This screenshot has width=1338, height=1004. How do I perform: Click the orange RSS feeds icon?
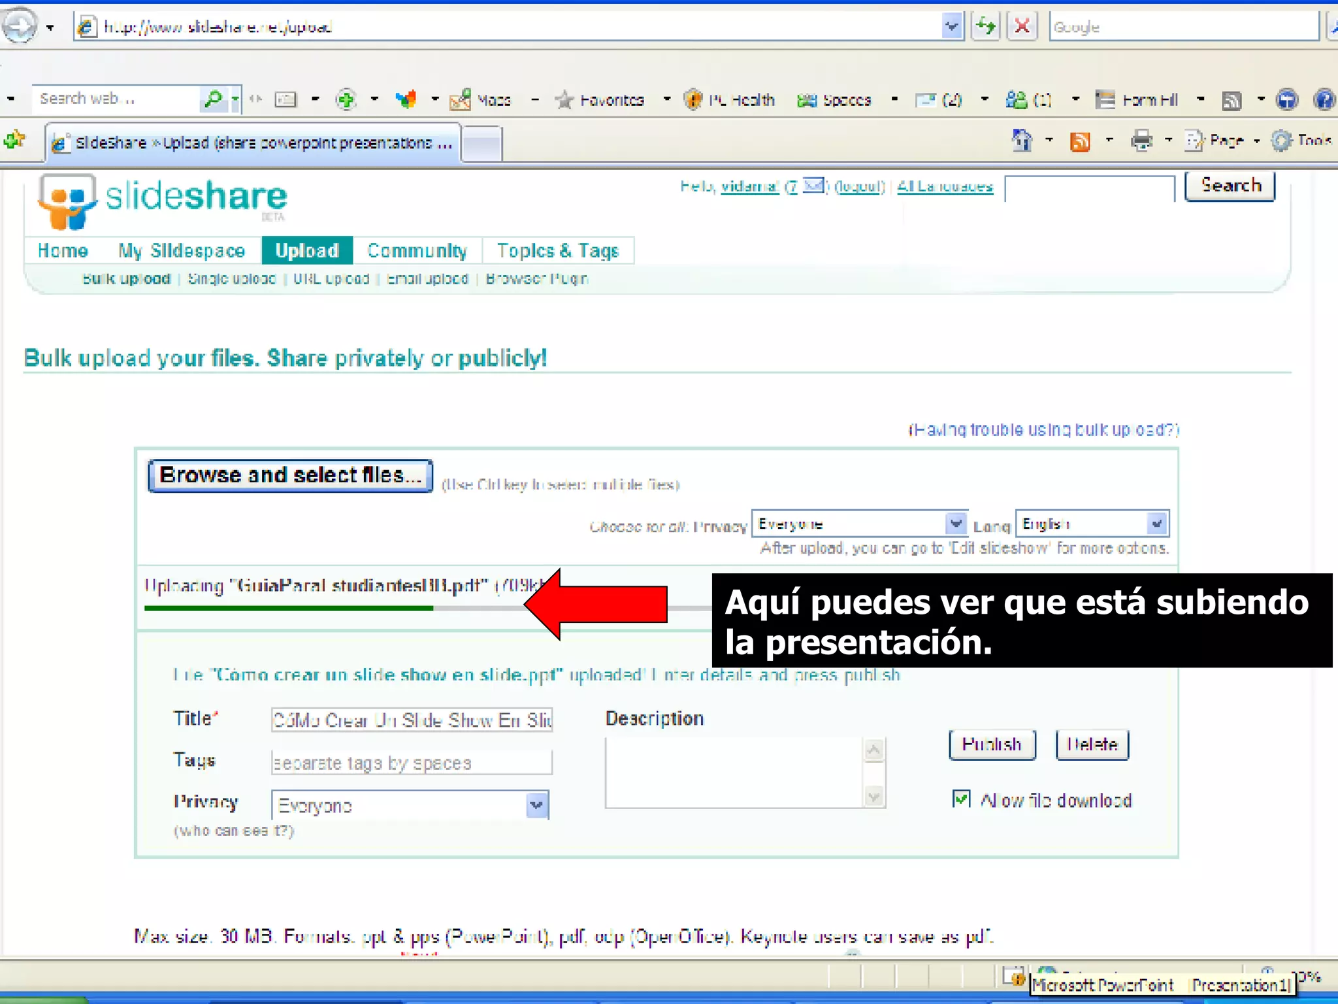1080,141
